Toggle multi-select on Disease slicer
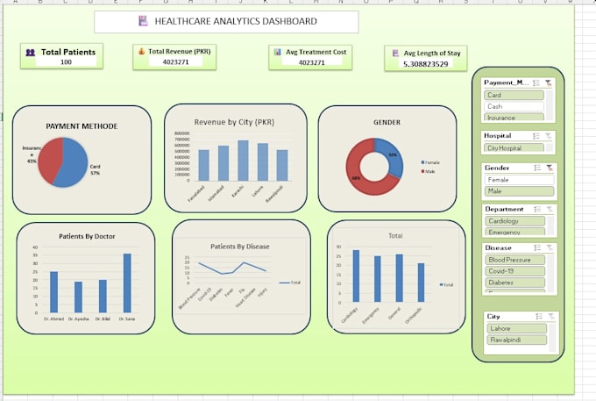 click(537, 247)
